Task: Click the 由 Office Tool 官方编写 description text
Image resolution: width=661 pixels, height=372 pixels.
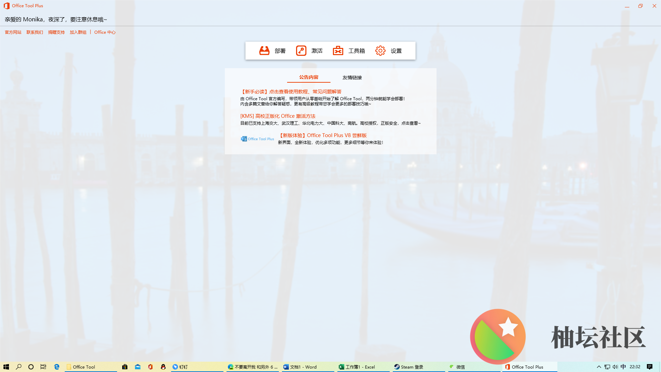Action: tap(323, 101)
